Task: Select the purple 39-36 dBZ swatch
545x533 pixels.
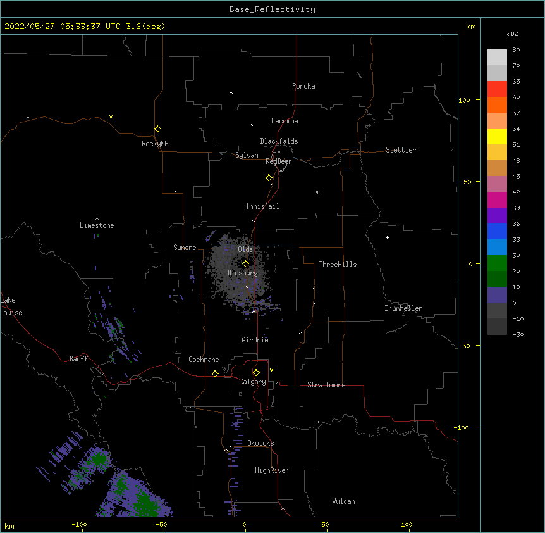Action: pyautogui.click(x=497, y=216)
